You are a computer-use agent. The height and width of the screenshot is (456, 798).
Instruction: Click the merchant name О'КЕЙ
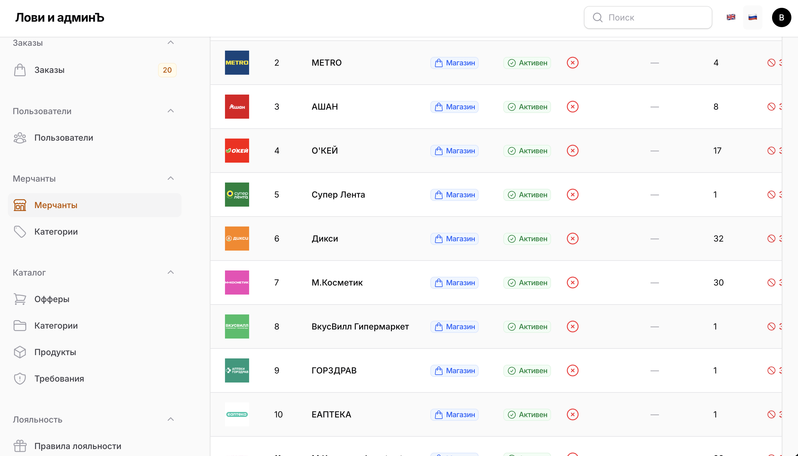[x=325, y=151]
